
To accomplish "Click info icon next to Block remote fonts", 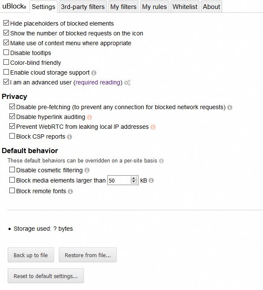I will (x=70, y=191).
